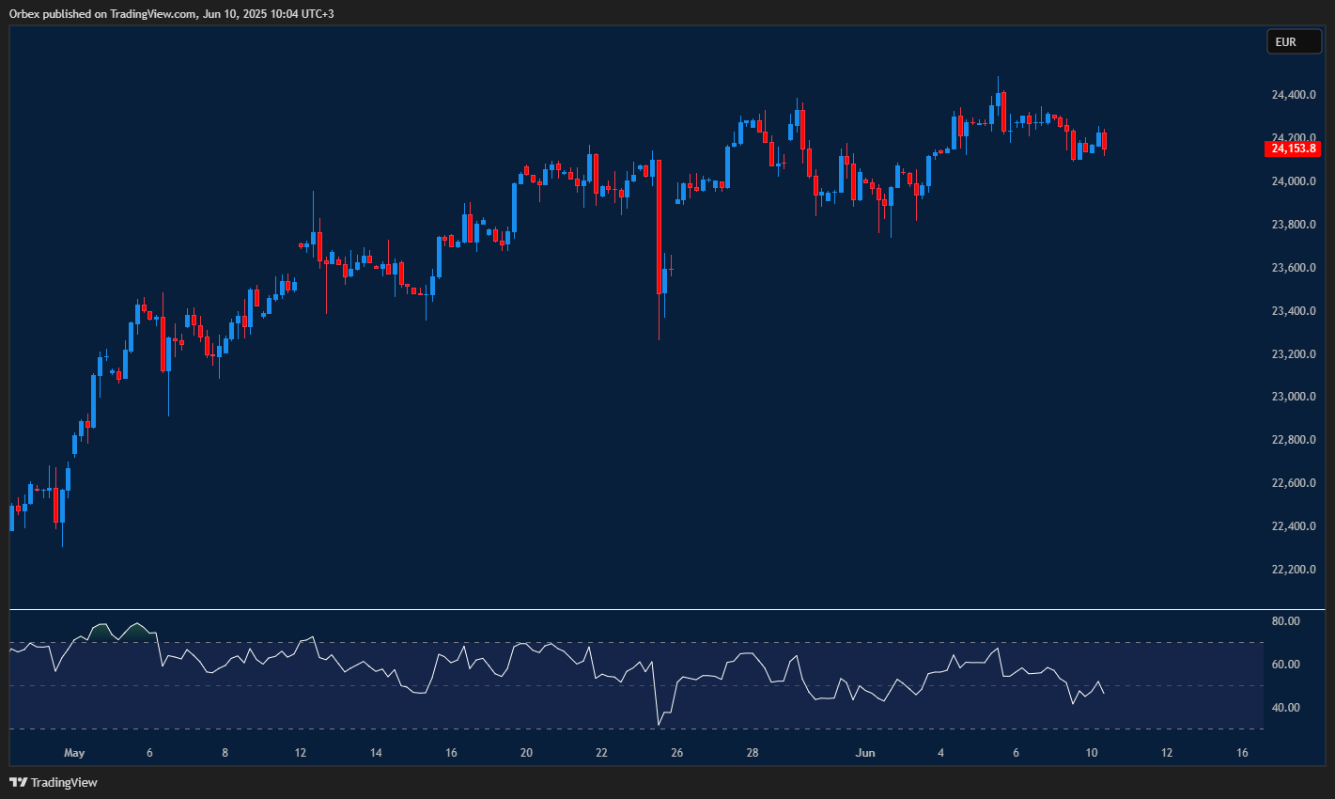The width and height of the screenshot is (1335, 799).
Task: Click the 80.00 label on RSI scale
Action: (x=1285, y=621)
